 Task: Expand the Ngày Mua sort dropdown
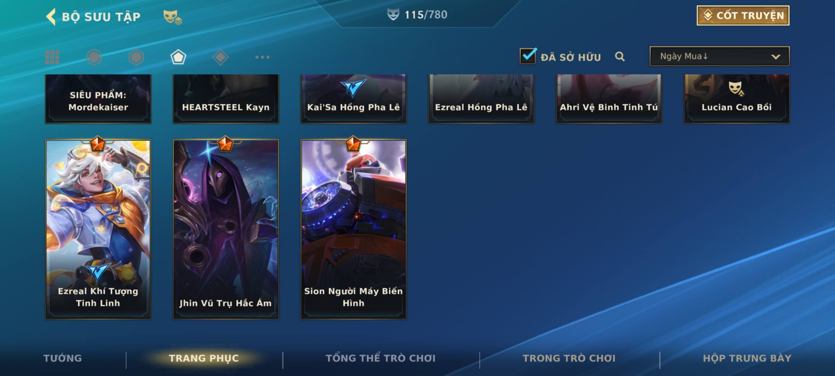pyautogui.click(x=719, y=56)
